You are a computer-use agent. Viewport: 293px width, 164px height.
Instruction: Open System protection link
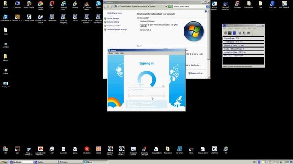[114, 26]
